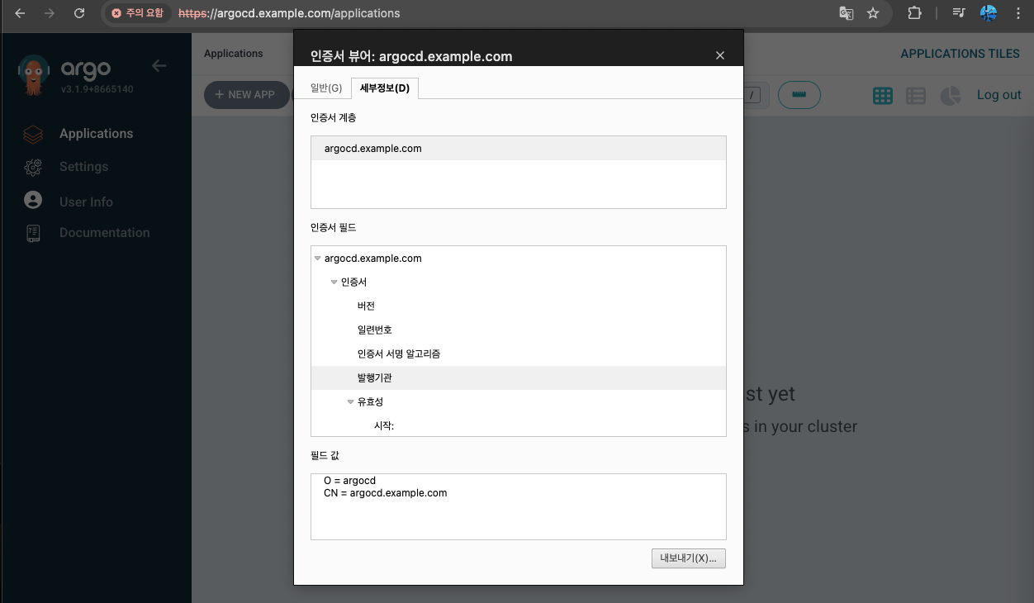The width and height of the screenshot is (1034, 603).
Task: Collapse the Argo sidebar with arrow
Action: point(159,66)
